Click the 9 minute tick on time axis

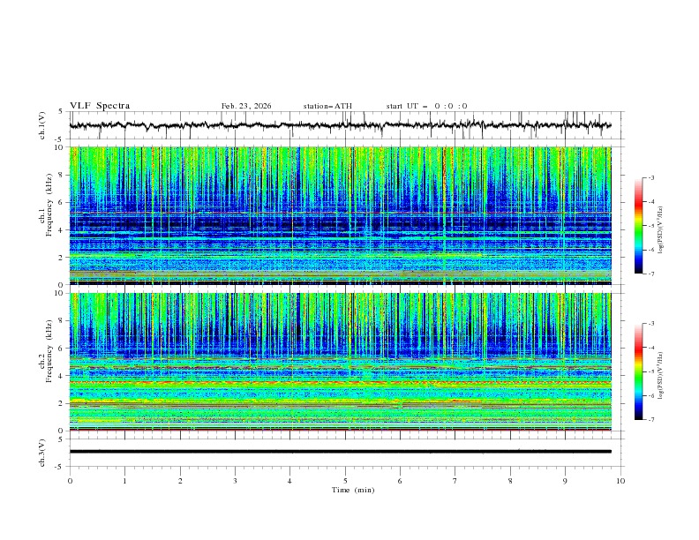click(565, 481)
